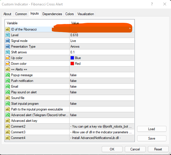171x155 pixels.
Task: Open the Colors tab
Action: click(70, 14)
